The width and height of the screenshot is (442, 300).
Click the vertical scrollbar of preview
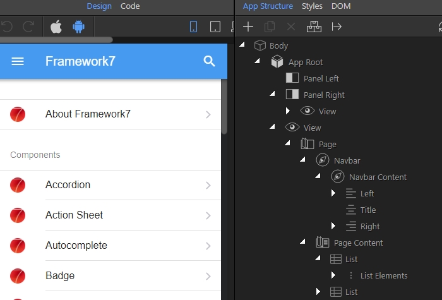224,107
